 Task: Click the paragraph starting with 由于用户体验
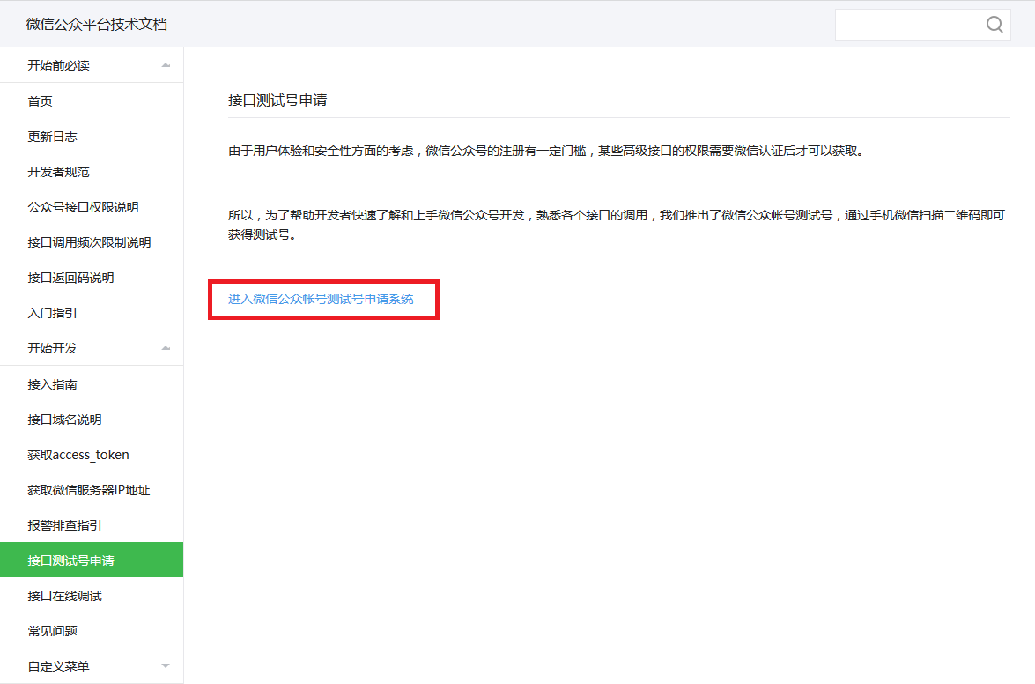click(x=546, y=152)
